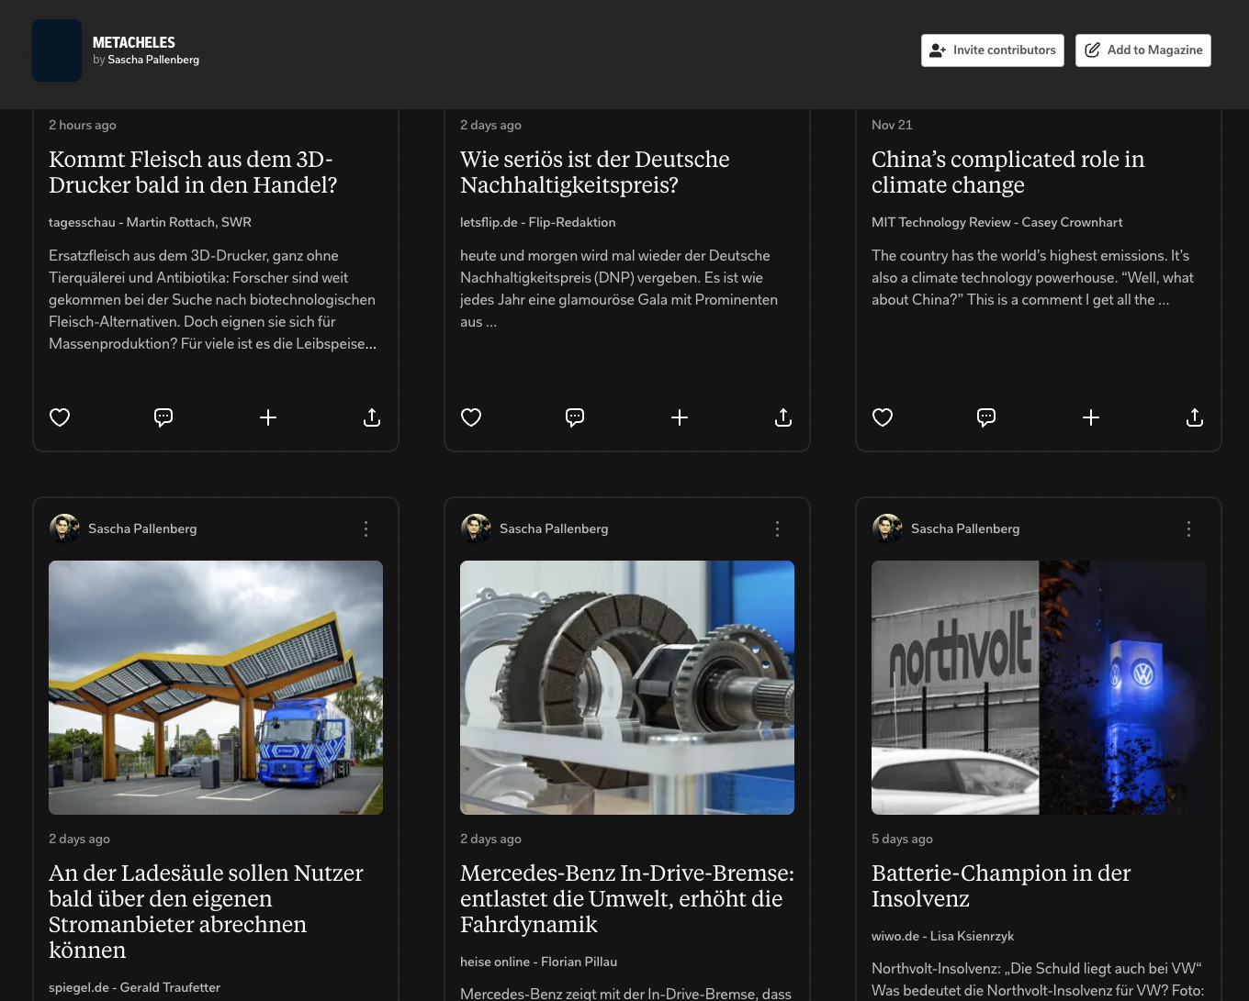1249x1001 pixels.
Task: Flip the Kommt Fleisch article with its plus icon
Action: pos(268,417)
